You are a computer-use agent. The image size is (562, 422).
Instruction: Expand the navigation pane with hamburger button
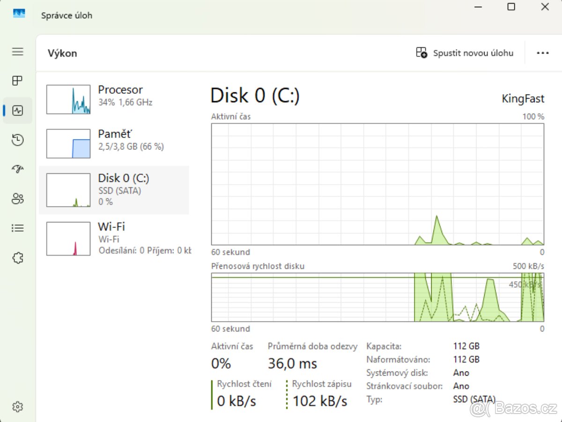[x=17, y=52]
